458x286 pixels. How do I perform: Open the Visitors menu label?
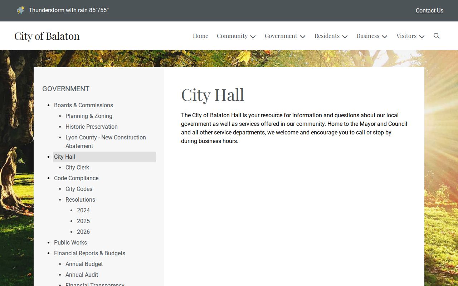tap(406, 36)
